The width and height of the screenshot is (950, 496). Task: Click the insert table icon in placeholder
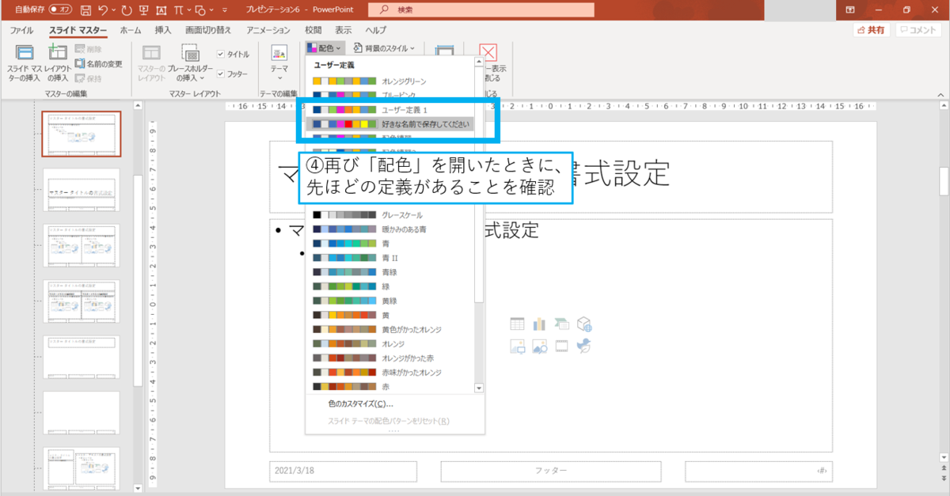(x=517, y=324)
